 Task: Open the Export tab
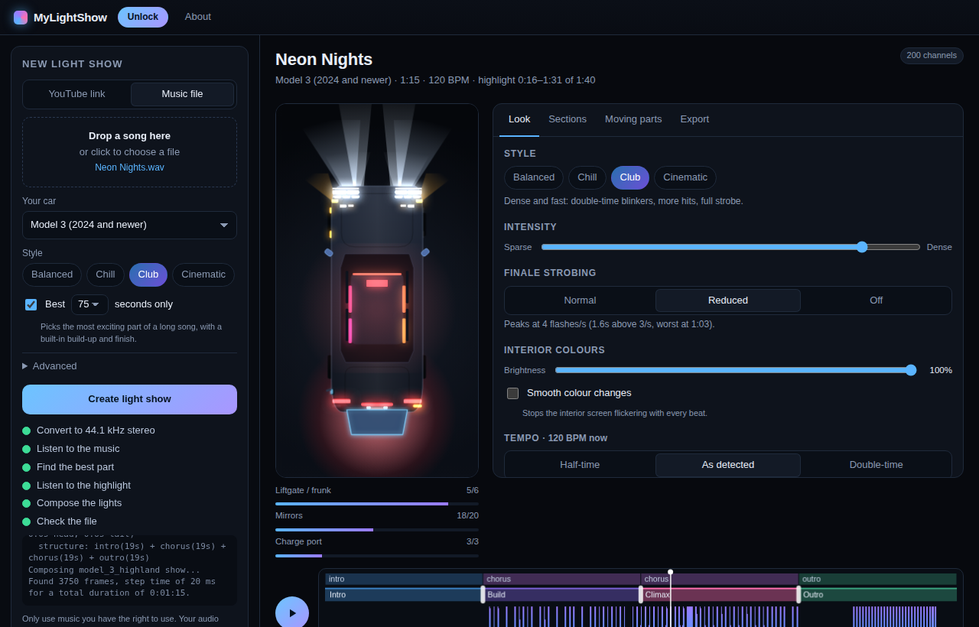pyautogui.click(x=694, y=119)
